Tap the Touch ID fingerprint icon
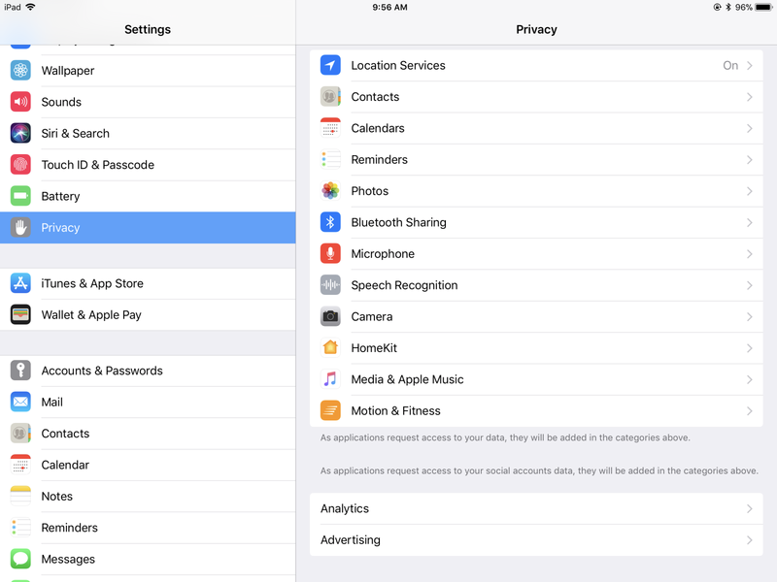The width and height of the screenshot is (777, 582). pos(20,165)
